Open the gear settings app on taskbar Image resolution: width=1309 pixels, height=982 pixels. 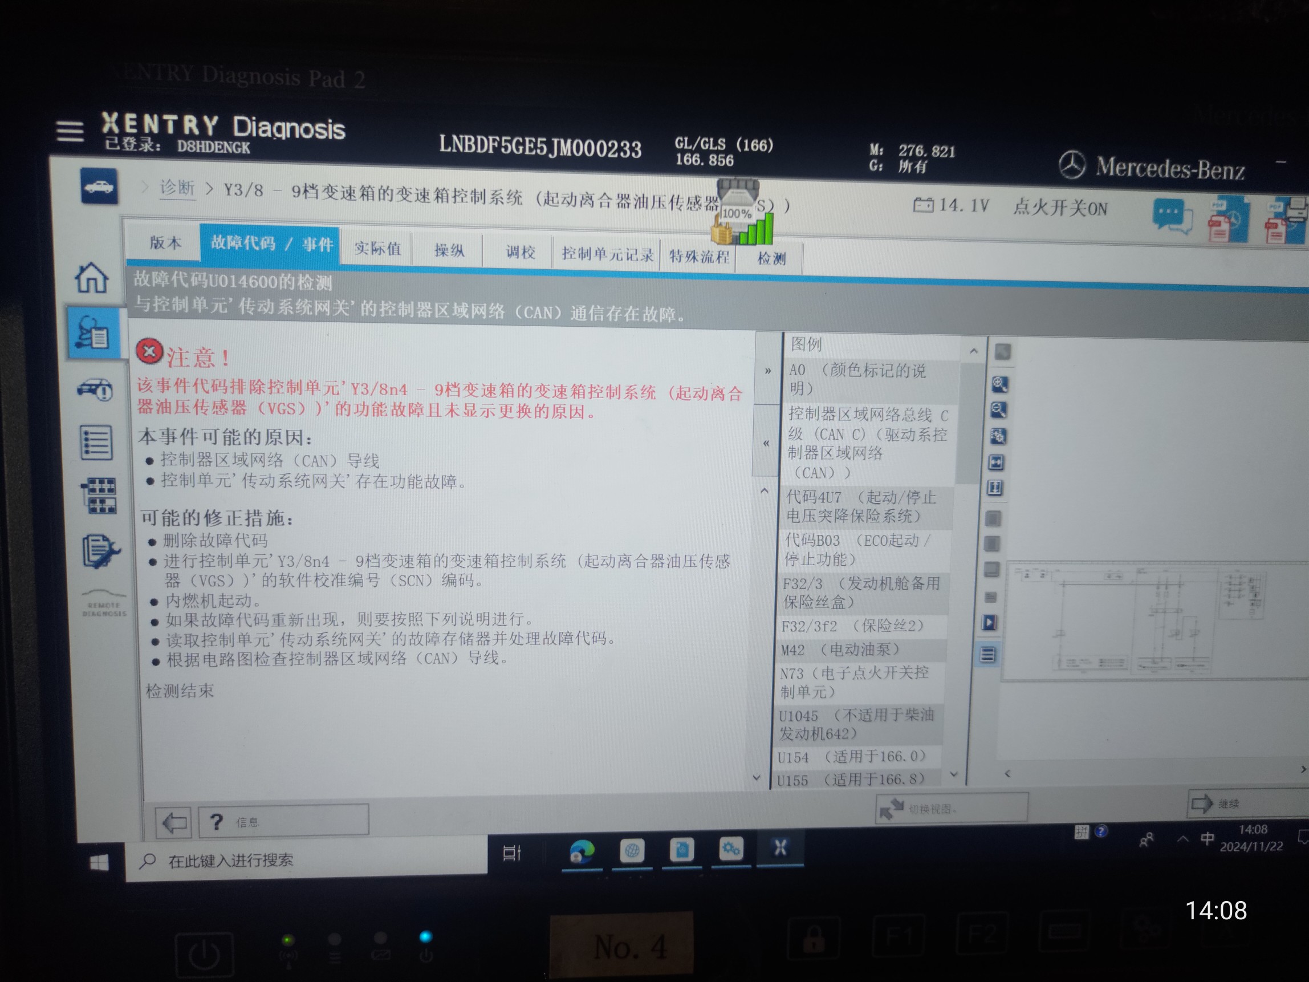[731, 849]
